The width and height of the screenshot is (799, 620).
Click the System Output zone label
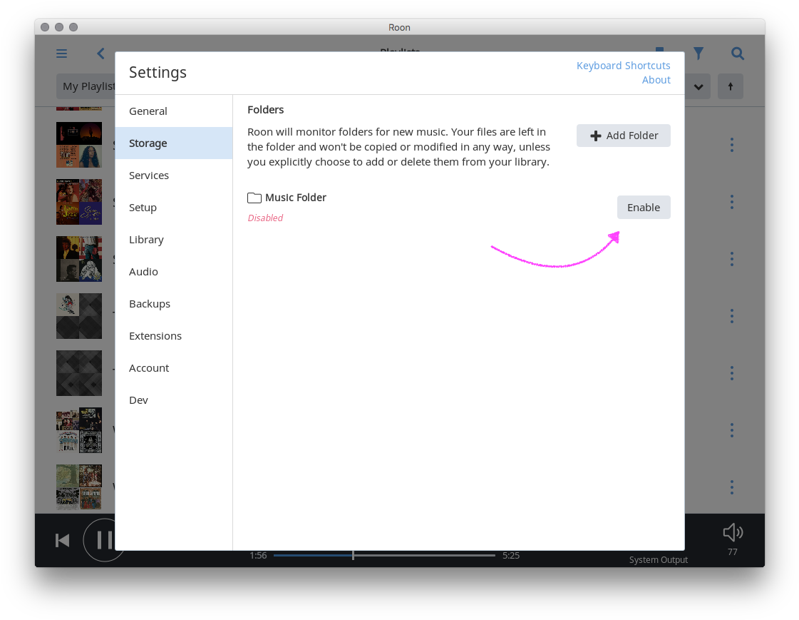click(659, 560)
